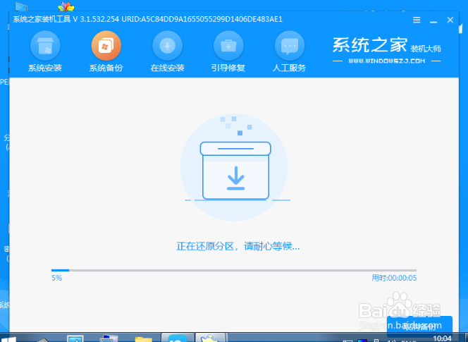The image size is (468, 342).
Task: Open the folder icon on taskbar
Action: [144, 338]
